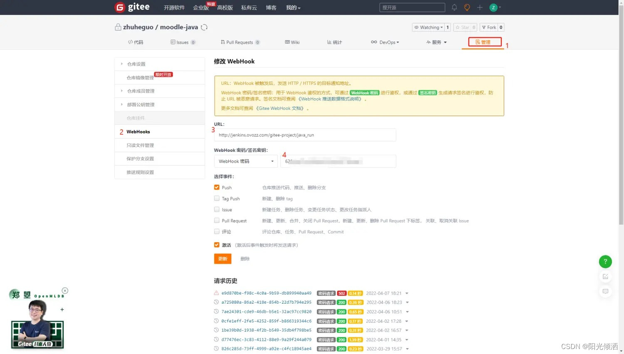624x354 pixels.
Task: Open the WebHook 密码 dropdown
Action: point(245,161)
